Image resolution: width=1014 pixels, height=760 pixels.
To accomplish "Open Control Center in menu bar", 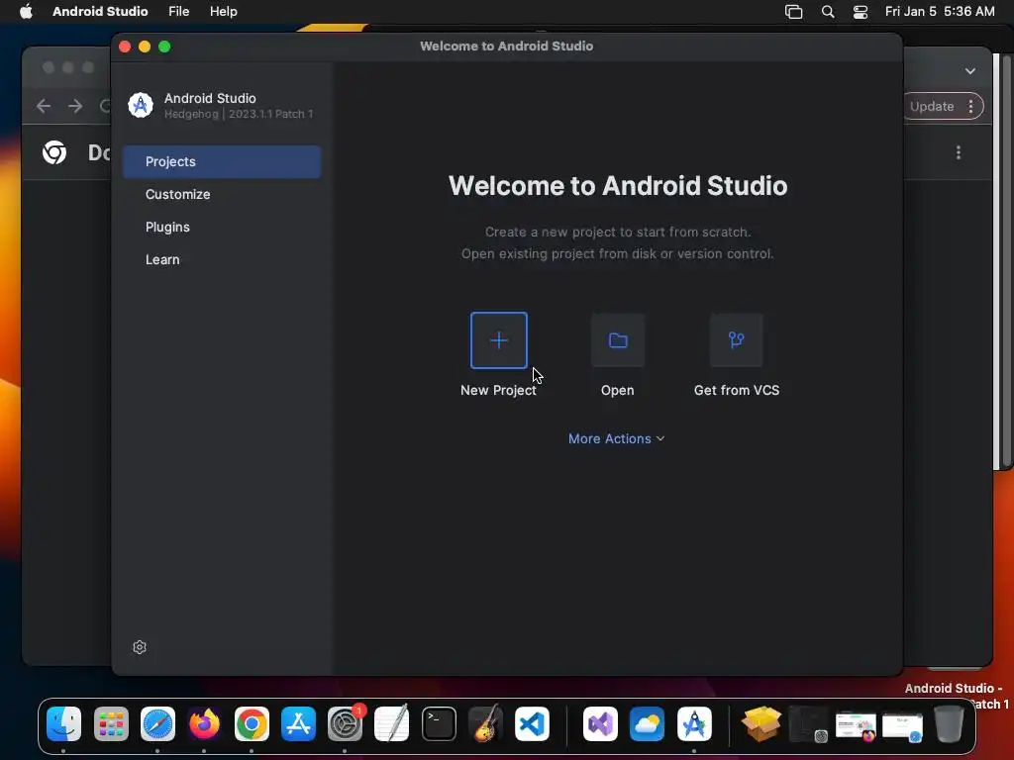I will pyautogui.click(x=861, y=12).
